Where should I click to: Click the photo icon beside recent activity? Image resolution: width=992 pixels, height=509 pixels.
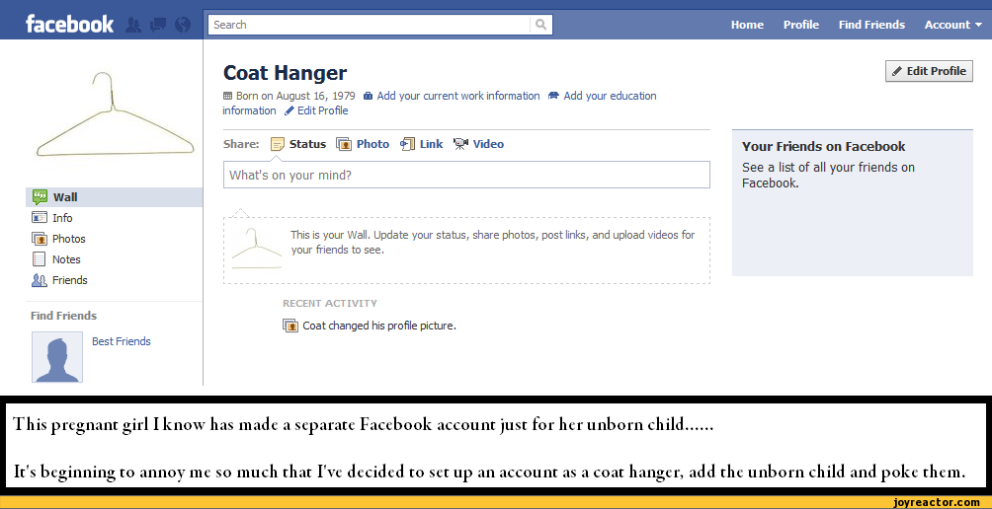[290, 327]
